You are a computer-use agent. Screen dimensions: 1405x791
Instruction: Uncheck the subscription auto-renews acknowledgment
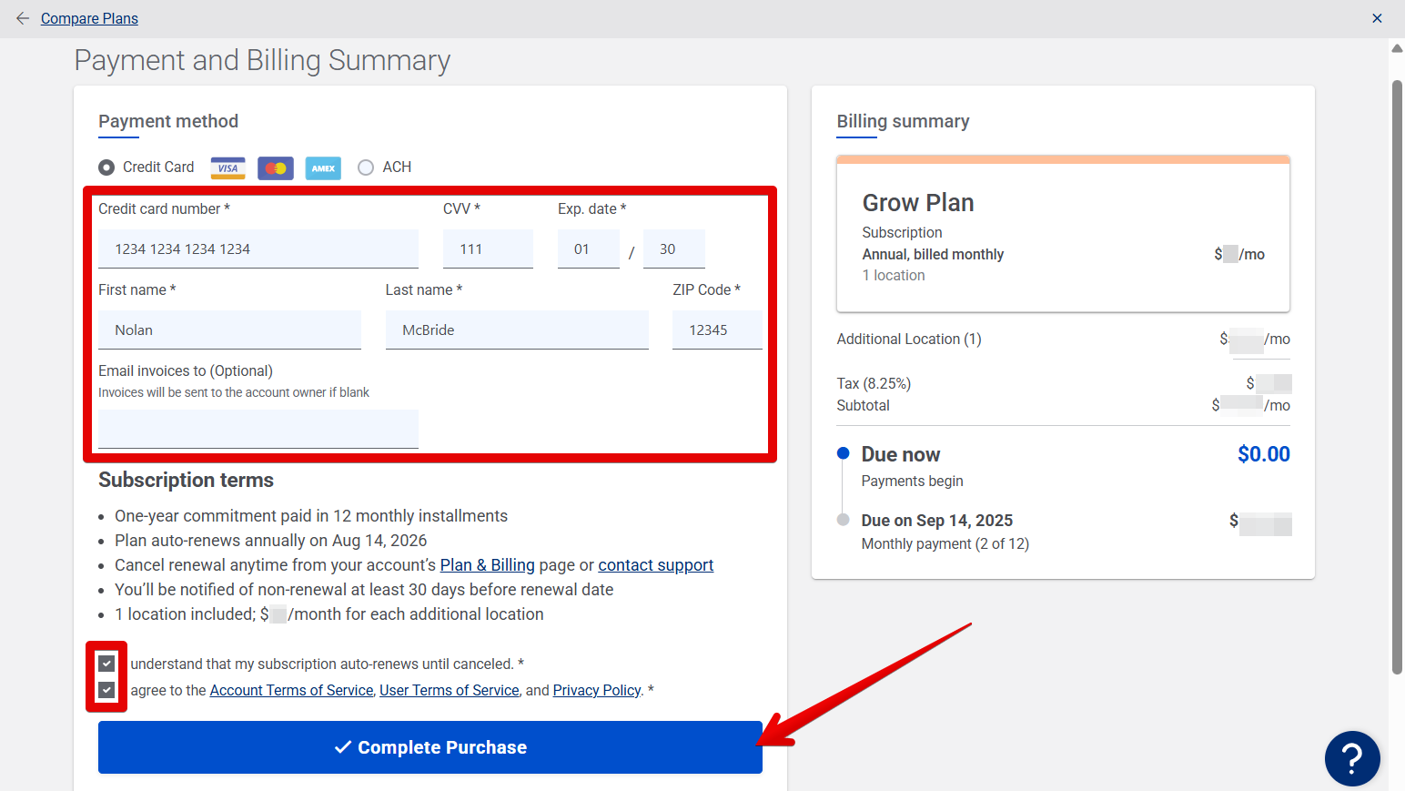point(106,664)
